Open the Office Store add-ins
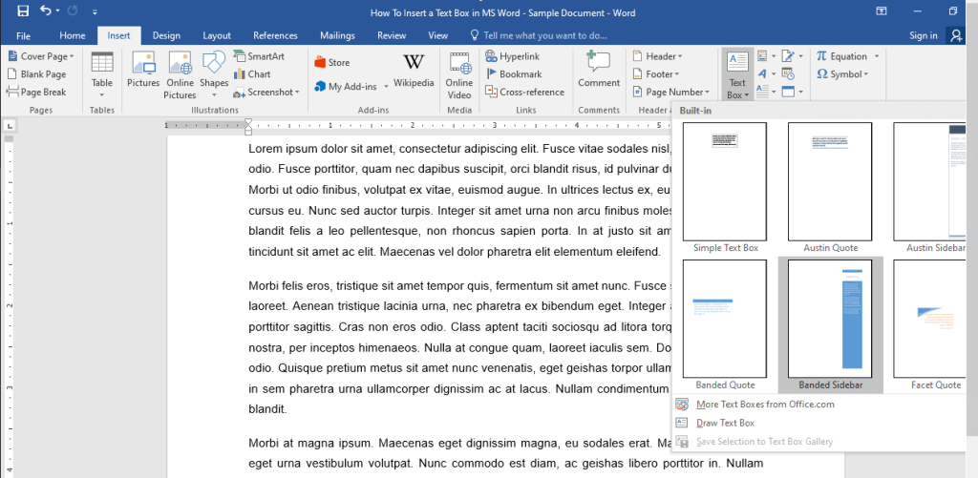 pyautogui.click(x=331, y=62)
